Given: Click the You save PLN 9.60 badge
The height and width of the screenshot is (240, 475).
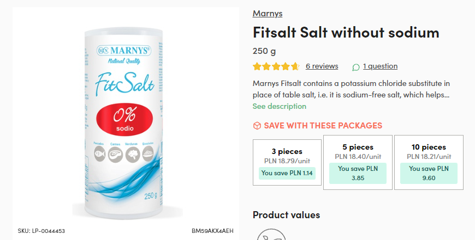Looking at the screenshot, I should [x=429, y=173].
